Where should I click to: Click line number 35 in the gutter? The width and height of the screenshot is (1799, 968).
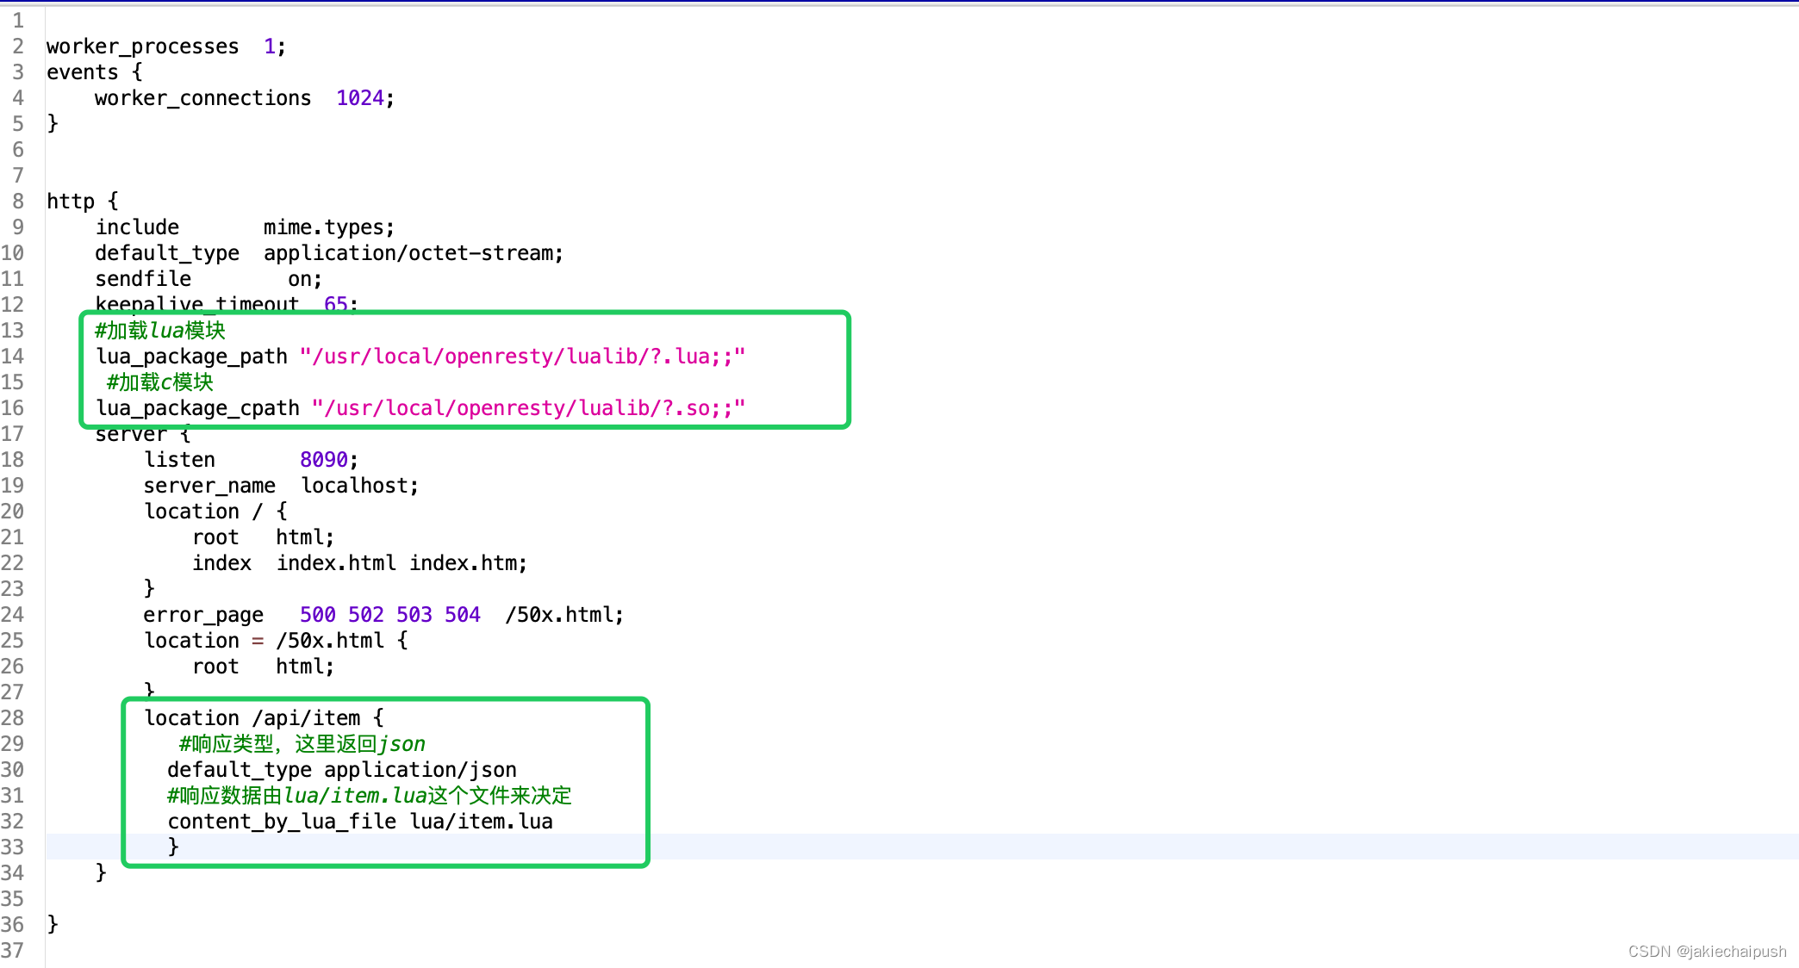point(12,899)
